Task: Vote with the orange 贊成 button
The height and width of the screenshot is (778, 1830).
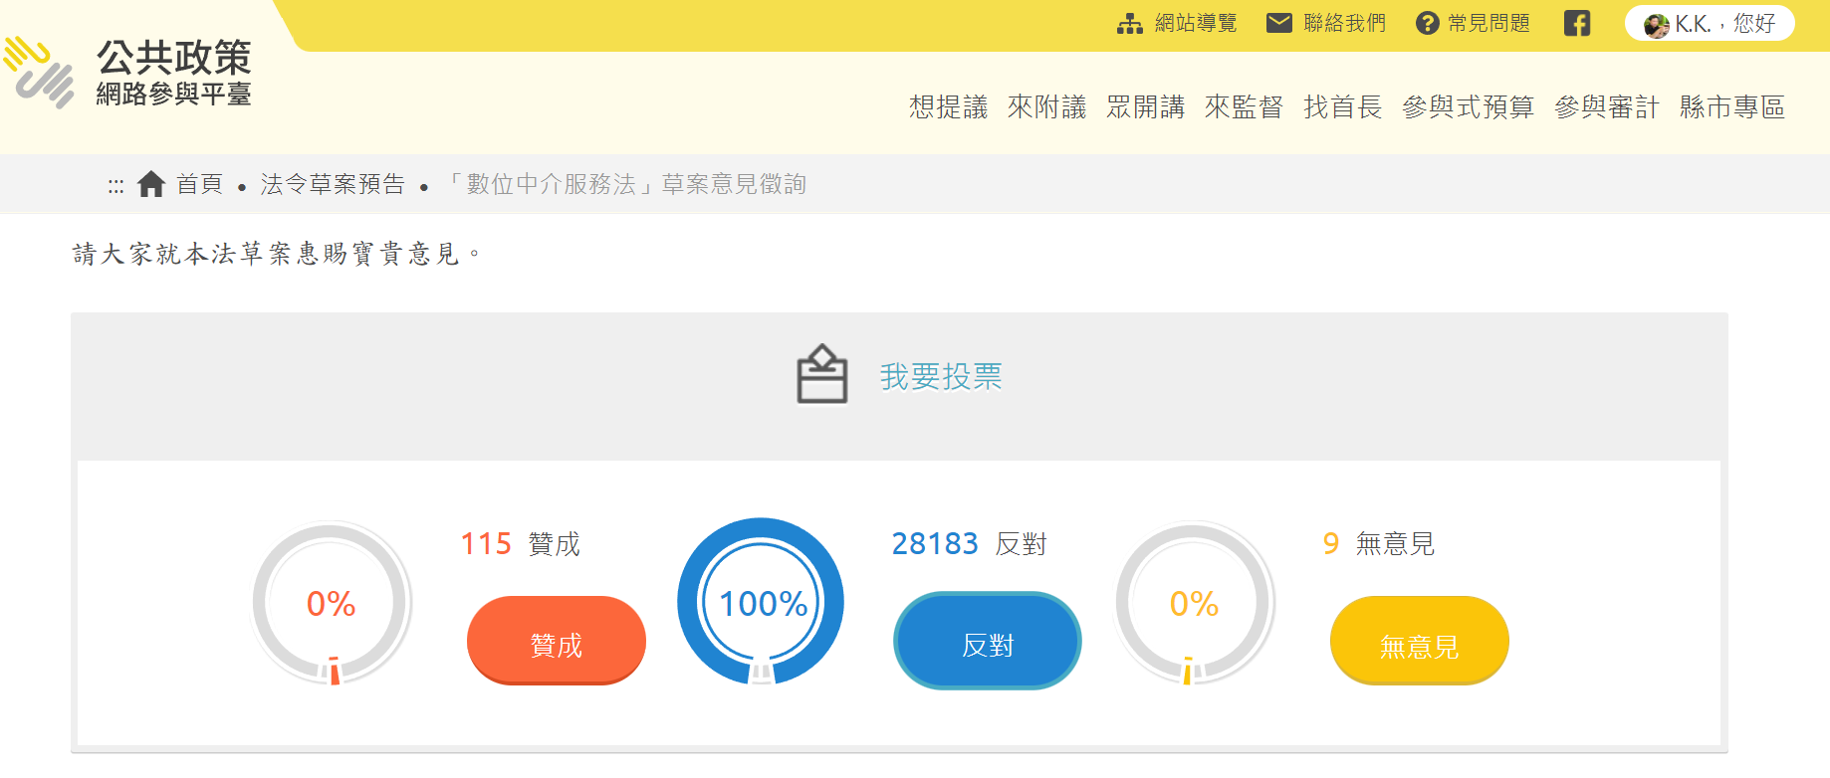Action: 557,641
